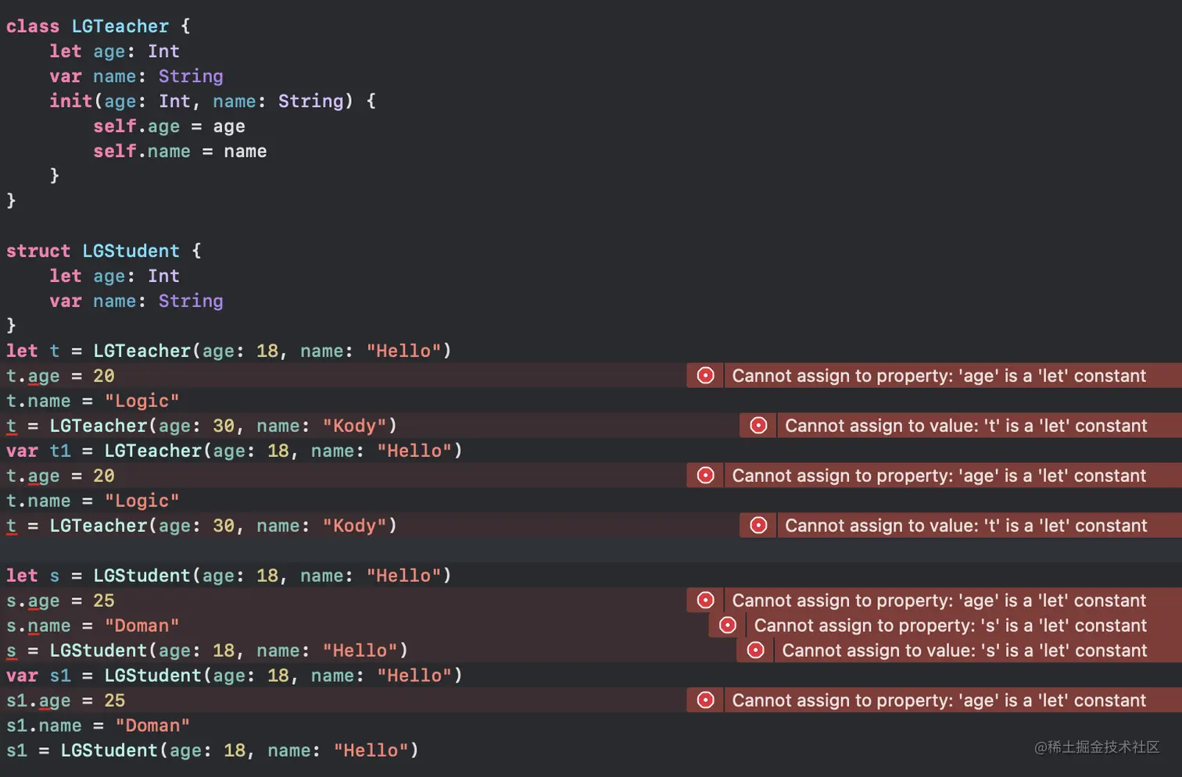Image resolution: width=1182 pixels, height=777 pixels.
Task: Click the "struct LGStudent {" declaration line
Action: (103, 251)
